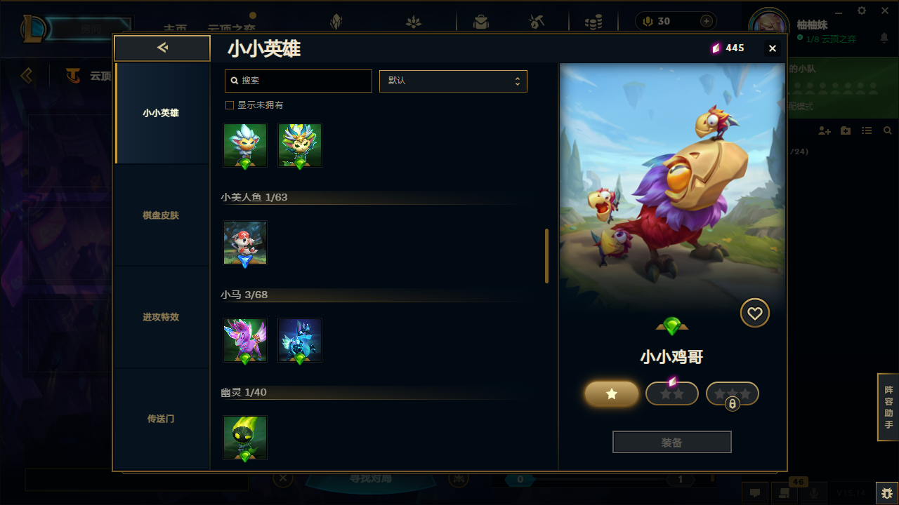
Task: Click the list scrollbar thumb
Action: pyautogui.click(x=547, y=256)
